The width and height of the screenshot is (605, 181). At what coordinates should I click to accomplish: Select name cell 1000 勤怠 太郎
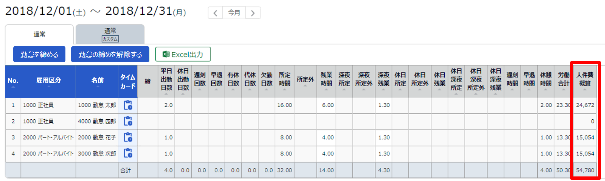(97, 105)
